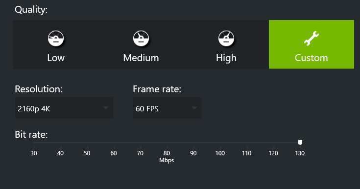Select the Low quality preset label
The image size is (360, 189).
tap(56, 58)
